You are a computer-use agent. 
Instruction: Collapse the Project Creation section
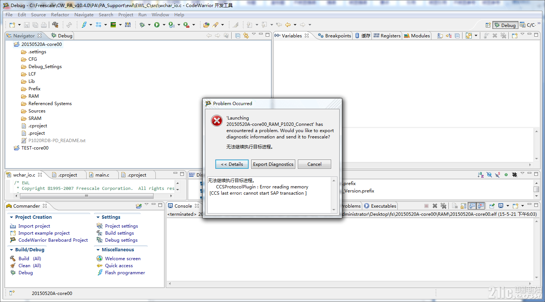point(11,217)
